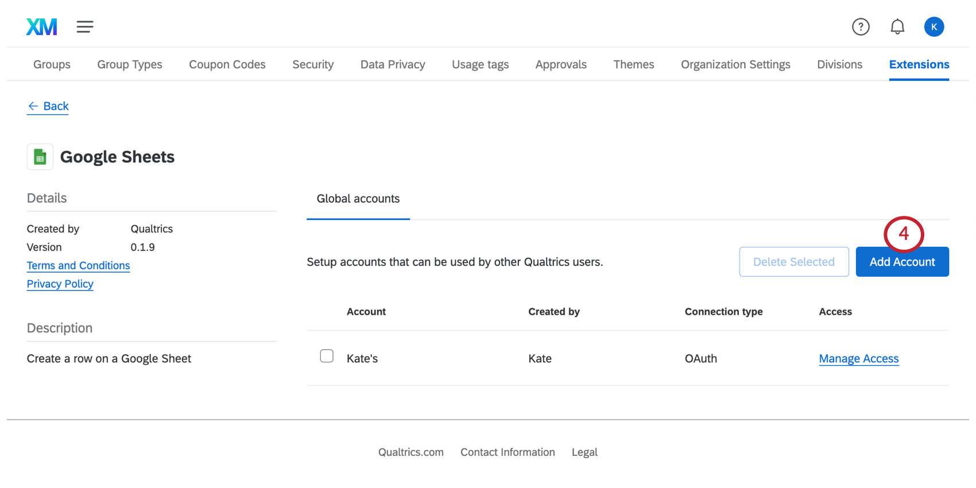
Task: Click the Add Account button
Action: point(902,262)
